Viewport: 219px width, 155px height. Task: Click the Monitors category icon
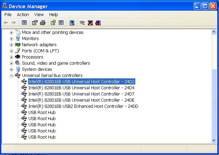pos(18,38)
